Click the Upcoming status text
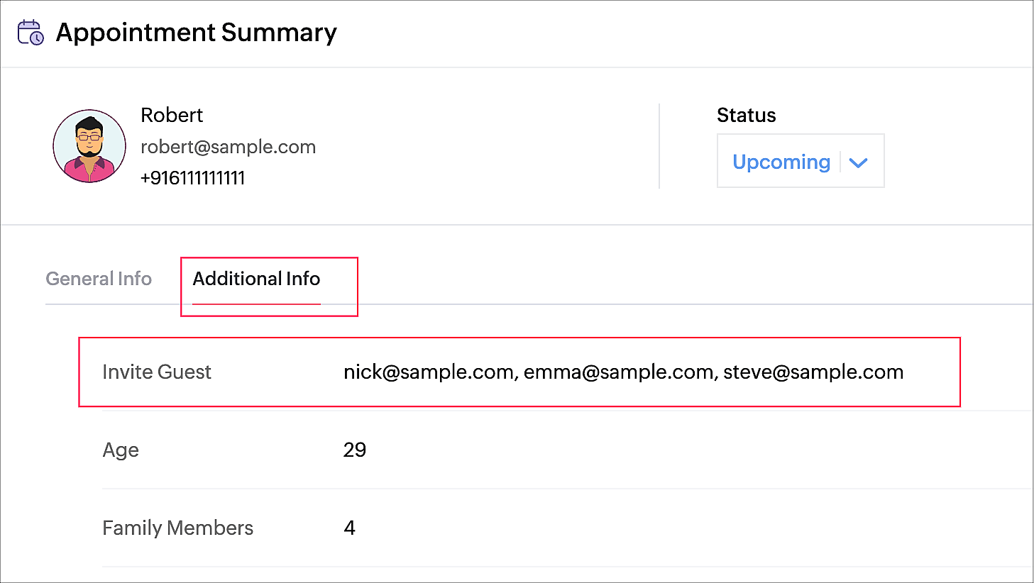 [x=781, y=162]
